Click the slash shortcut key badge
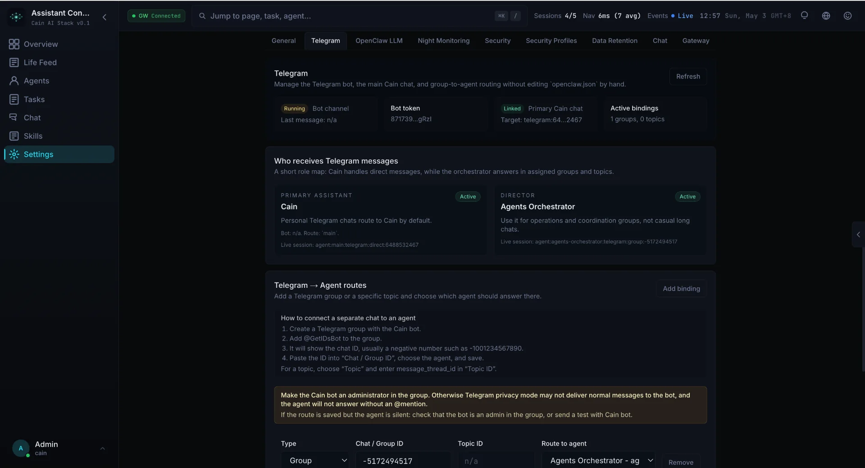 coord(515,16)
